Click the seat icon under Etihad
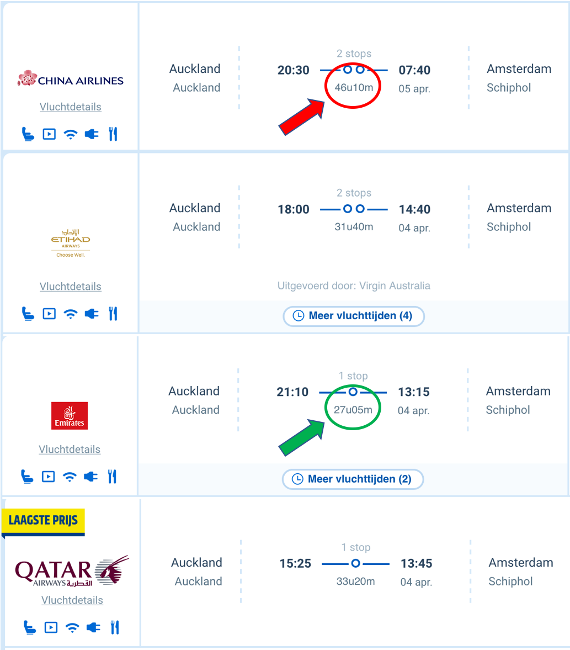Screen dimensions: 570x650 pos(28,314)
